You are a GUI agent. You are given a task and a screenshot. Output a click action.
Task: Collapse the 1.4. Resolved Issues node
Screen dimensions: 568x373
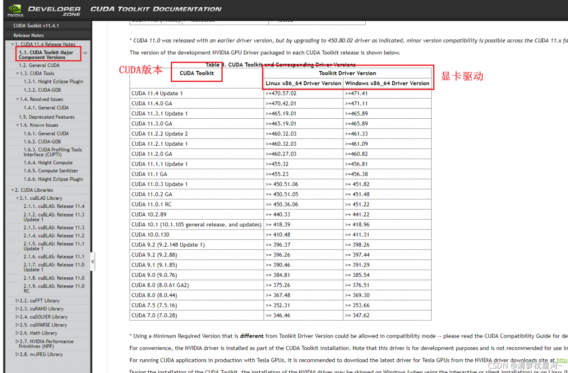click(18, 100)
